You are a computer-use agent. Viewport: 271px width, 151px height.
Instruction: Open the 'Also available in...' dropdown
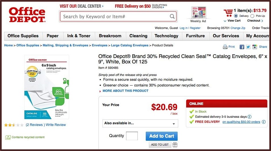coord(140,123)
